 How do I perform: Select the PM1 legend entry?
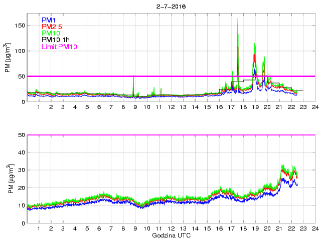pyautogui.click(x=49, y=20)
